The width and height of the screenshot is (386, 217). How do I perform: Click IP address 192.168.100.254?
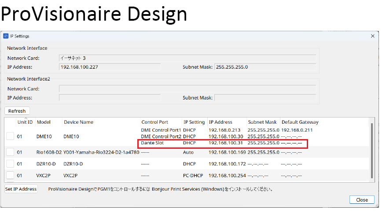click(x=227, y=176)
